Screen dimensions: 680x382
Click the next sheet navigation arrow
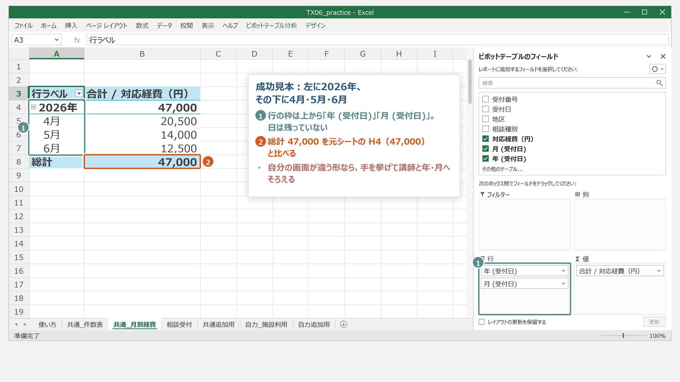tap(25, 324)
